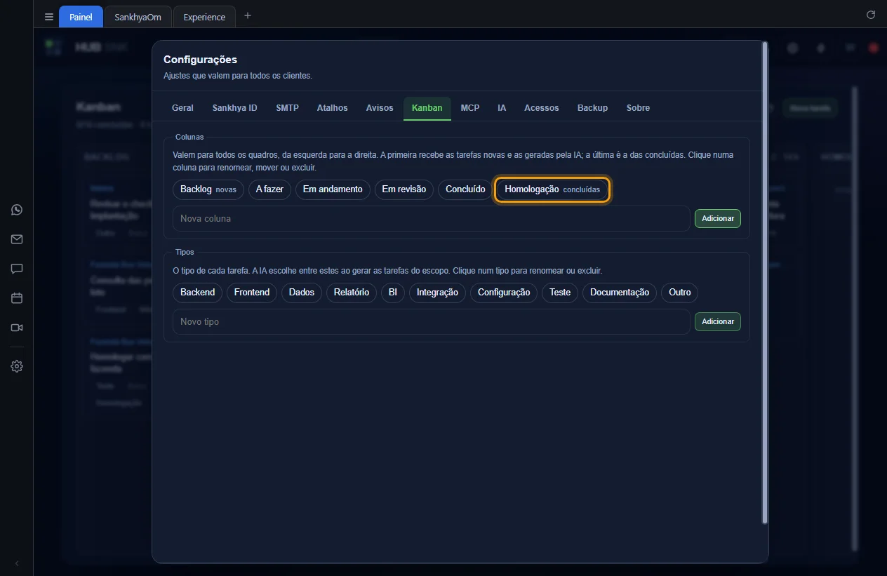Image resolution: width=887 pixels, height=576 pixels.
Task: Click the settings dialog vertical scrollbar
Action: coord(764,282)
